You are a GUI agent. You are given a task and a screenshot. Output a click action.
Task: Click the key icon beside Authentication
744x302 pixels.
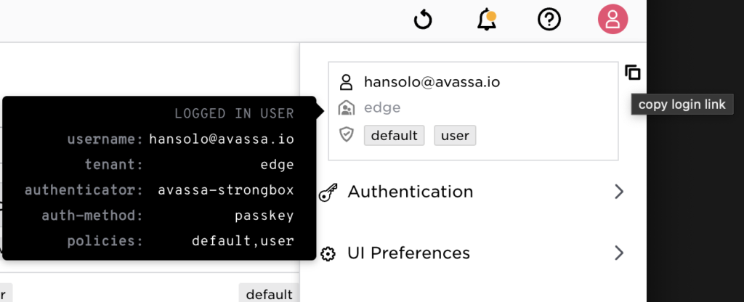pos(328,192)
